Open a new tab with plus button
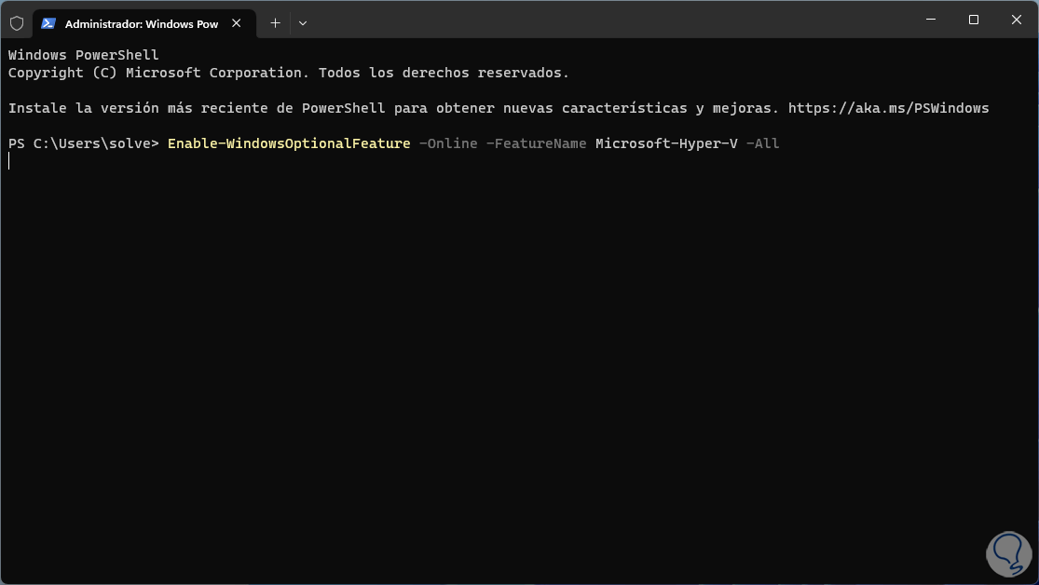The height and width of the screenshot is (585, 1039). (x=275, y=23)
